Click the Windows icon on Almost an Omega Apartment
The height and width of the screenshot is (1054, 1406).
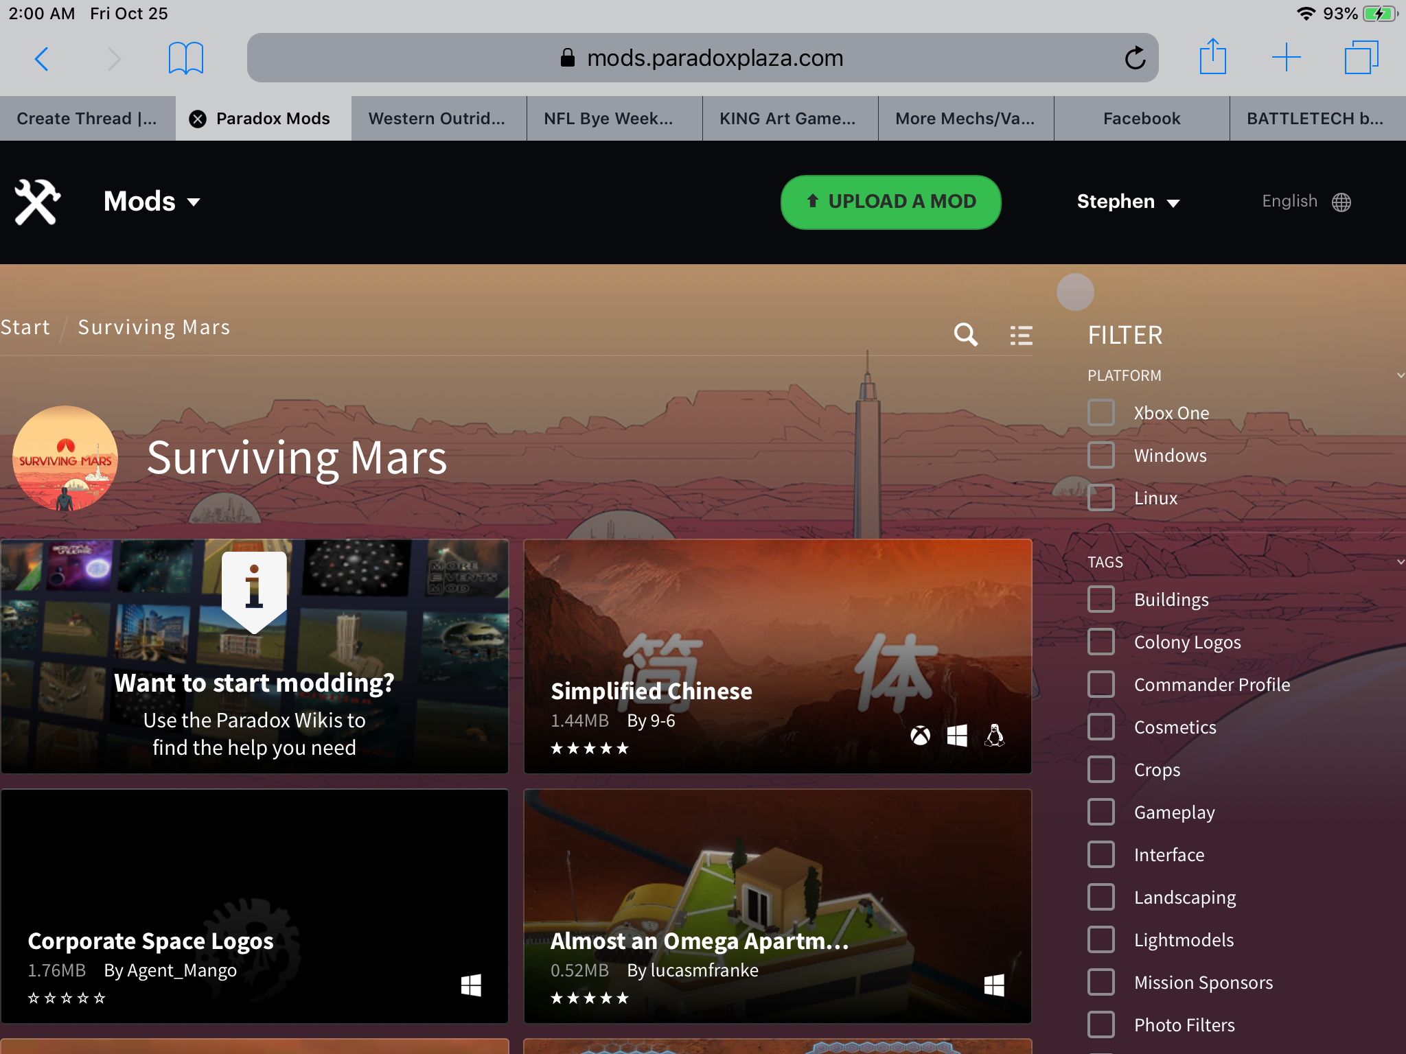point(994,985)
